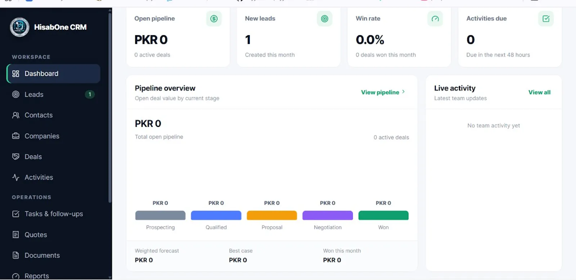Click the Tasks & follow-ups checkbox icon

[15, 214]
